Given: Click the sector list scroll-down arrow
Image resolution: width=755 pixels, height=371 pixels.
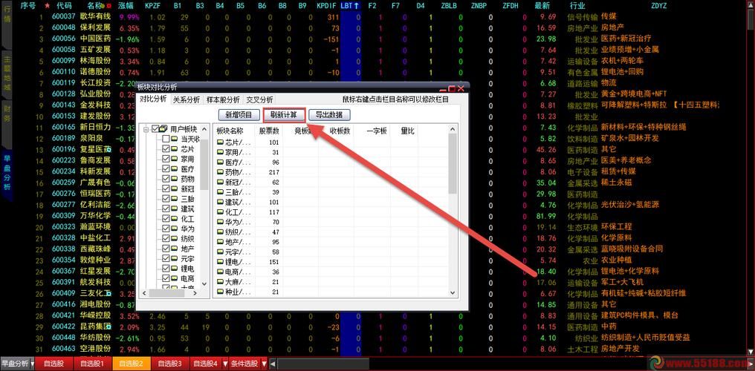Looking at the screenshot, I should click(453, 293).
